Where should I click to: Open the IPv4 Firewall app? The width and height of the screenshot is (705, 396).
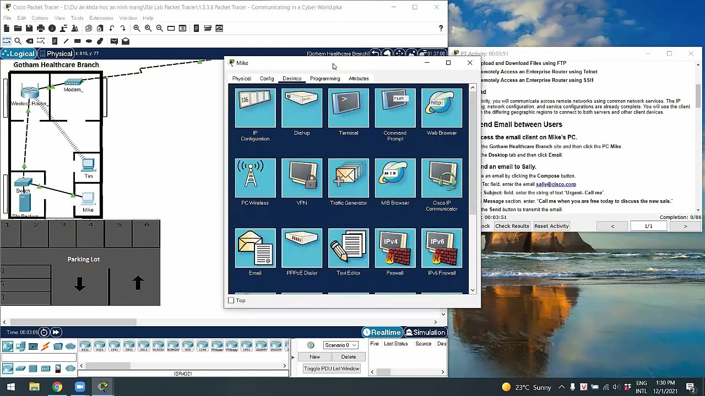tap(395, 249)
